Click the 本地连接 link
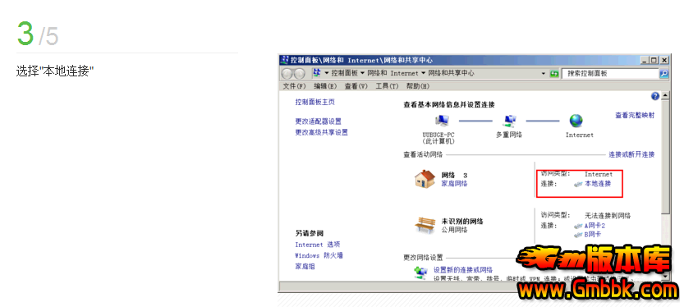This screenshot has width=684, height=307. pyautogui.click(x=598, y=184)
